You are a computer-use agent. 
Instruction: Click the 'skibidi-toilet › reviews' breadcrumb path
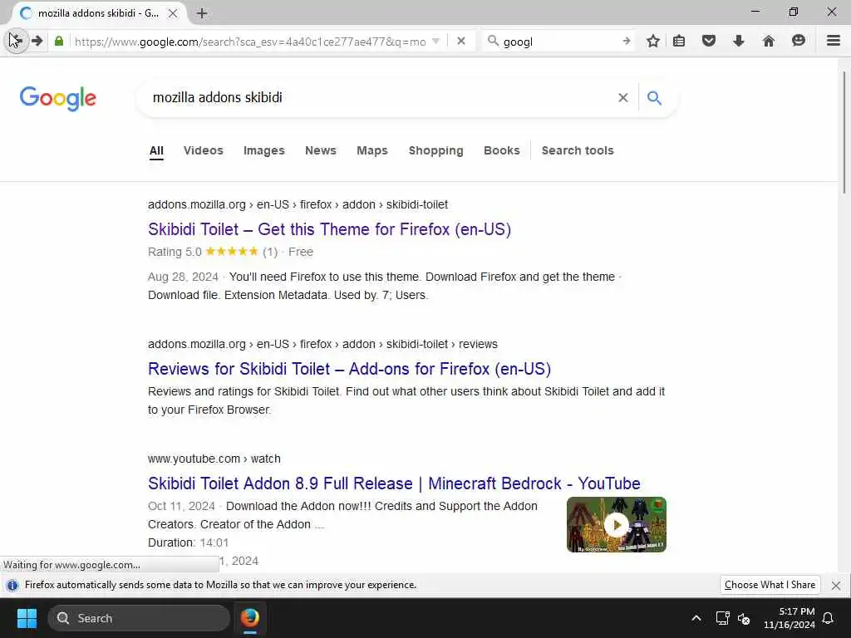pyautogui.click(x=442, y=344)
